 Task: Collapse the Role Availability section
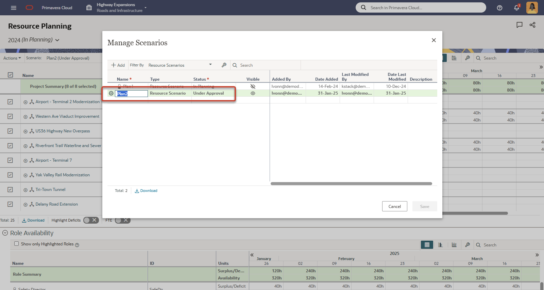pos(5,233)
